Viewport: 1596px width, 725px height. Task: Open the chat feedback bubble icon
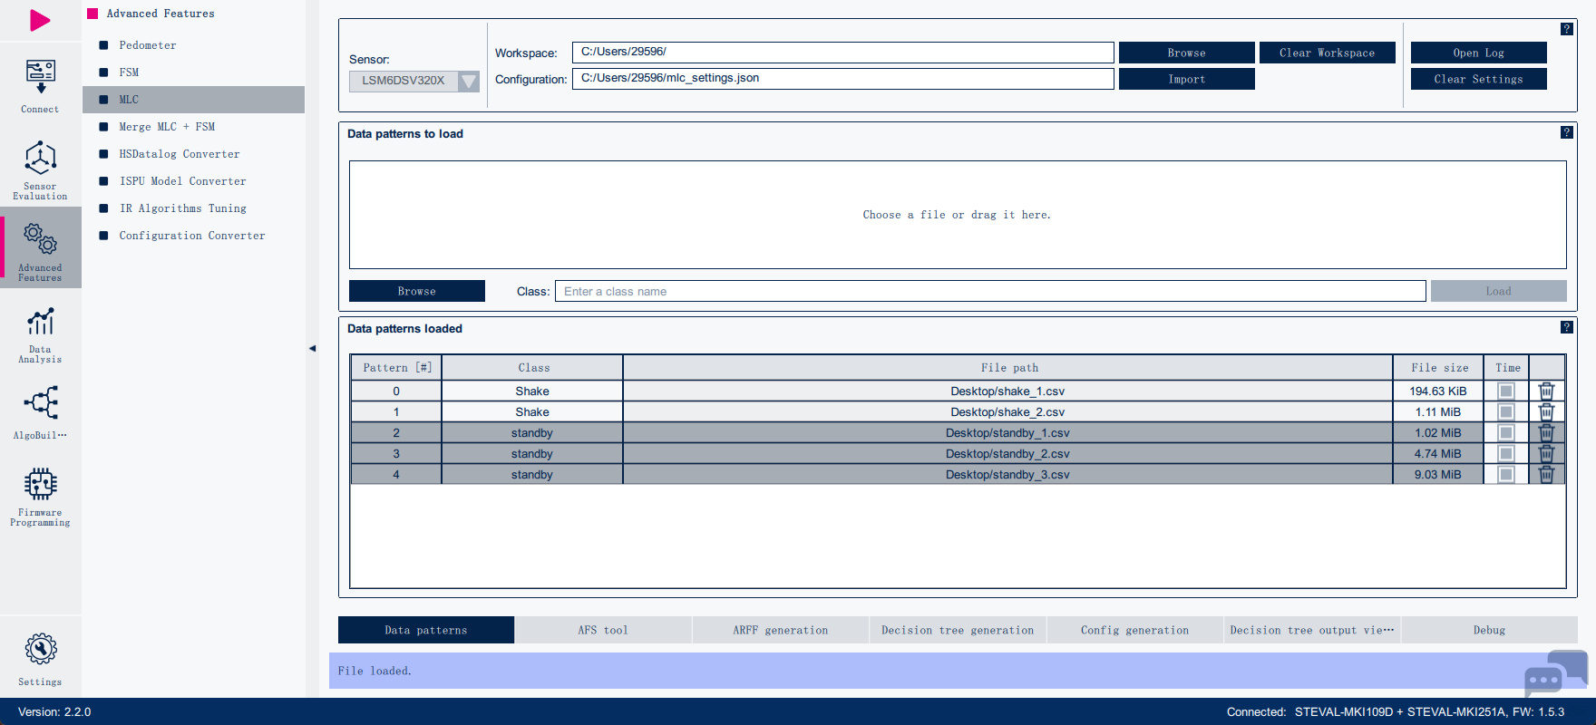(x=1554, y=673)
